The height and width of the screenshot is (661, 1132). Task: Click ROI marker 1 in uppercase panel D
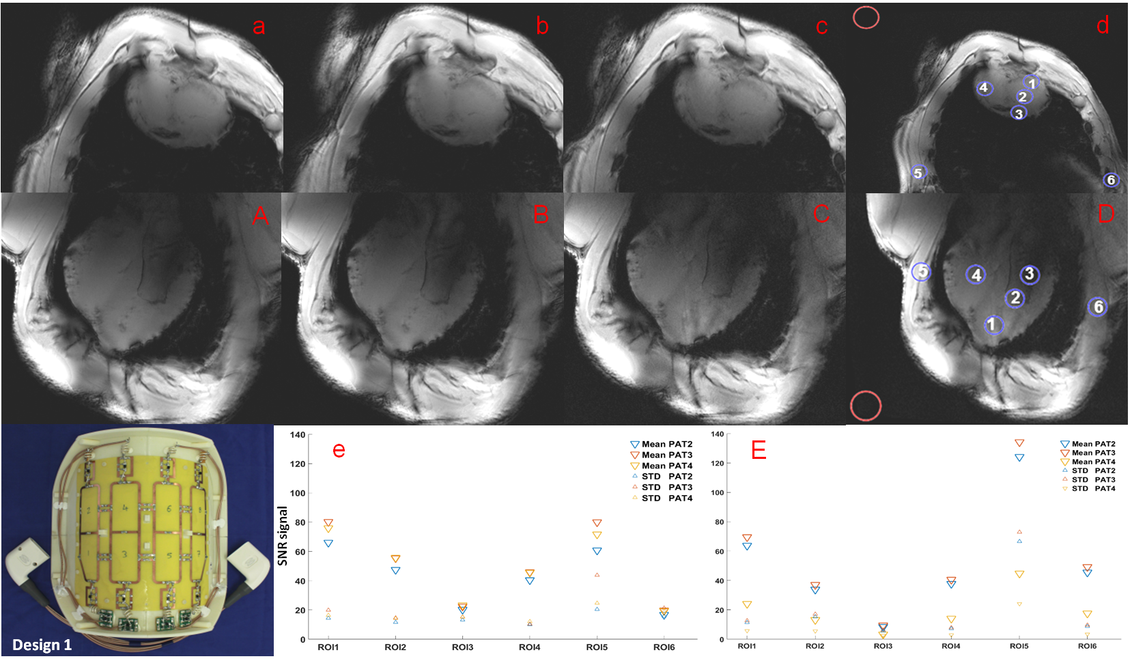tap(993, 325)
